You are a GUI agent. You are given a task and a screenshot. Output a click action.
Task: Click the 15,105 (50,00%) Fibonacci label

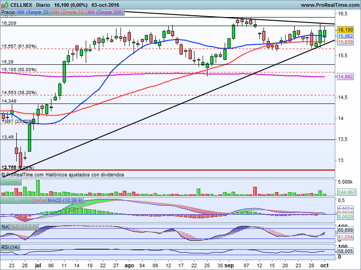(19, 70)
